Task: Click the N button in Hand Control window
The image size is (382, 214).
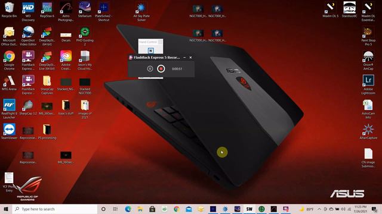Action: coord(150,51)
